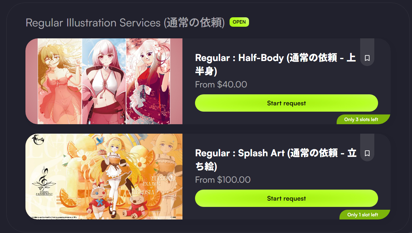412x233 pixels.
Task: Click the blue bird in the splash art
Action: click(x=100, y=140)
